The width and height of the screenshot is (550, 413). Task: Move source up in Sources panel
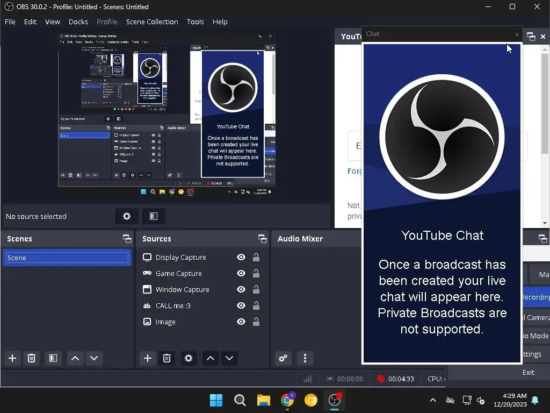pyautogui.click(x=211, y=358)
